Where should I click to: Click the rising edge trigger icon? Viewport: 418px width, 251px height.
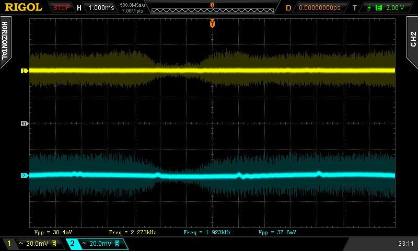(369, 8)
